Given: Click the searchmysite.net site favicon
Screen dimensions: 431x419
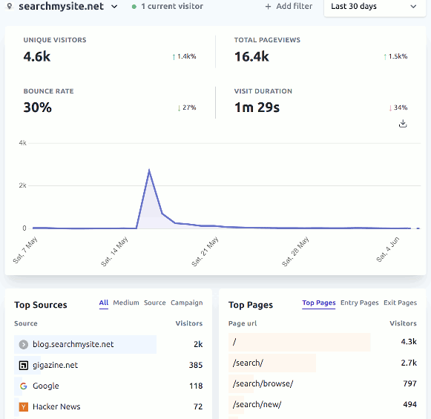Looking at the screenshot, I should click(10, 7).
